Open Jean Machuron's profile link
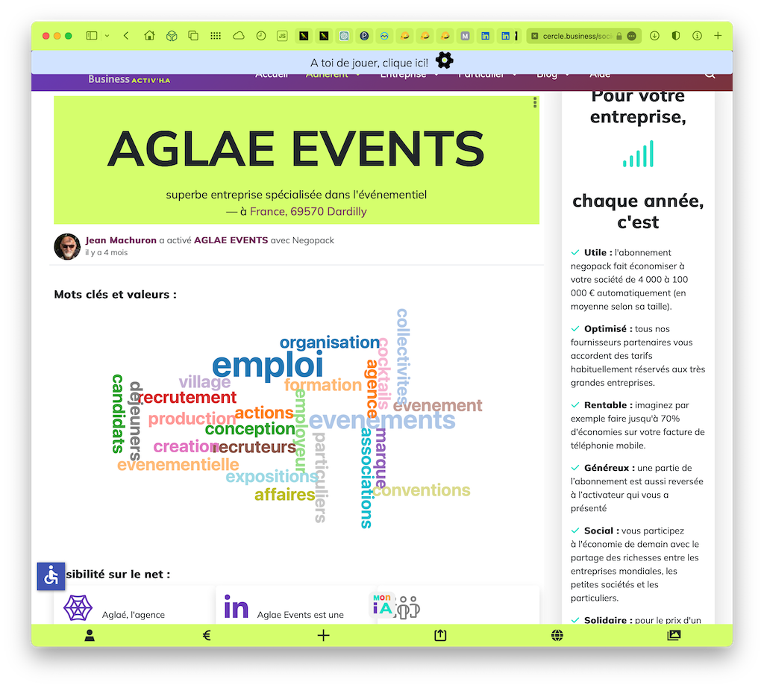 [121, 240]
